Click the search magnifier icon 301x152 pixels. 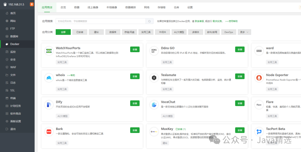(x=149, y=21)
